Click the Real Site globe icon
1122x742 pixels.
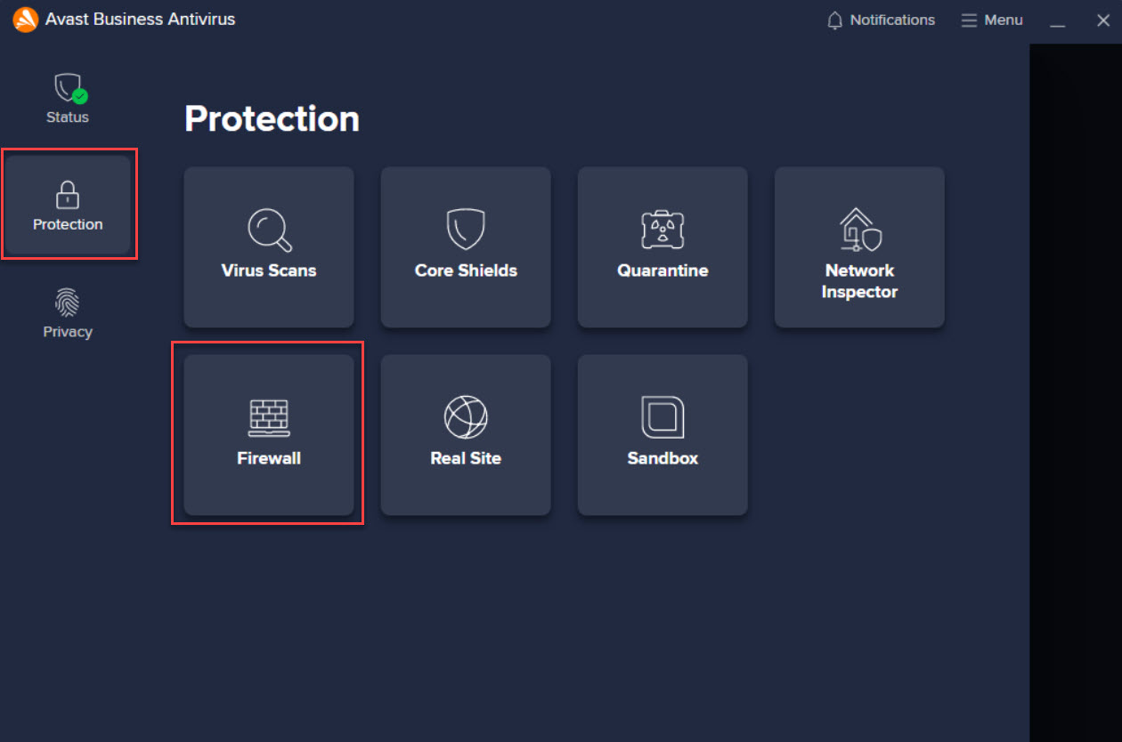[465, 415]
